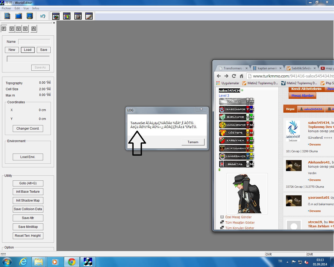
Task: Click the Özel Mesaj Gönder link
Action: (238, 217)
